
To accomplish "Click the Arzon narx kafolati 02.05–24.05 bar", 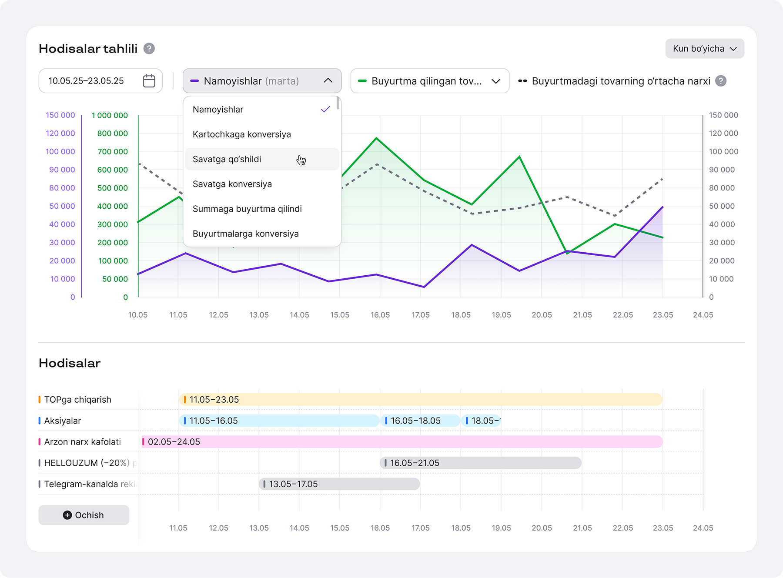I will [x=402, y=442].
